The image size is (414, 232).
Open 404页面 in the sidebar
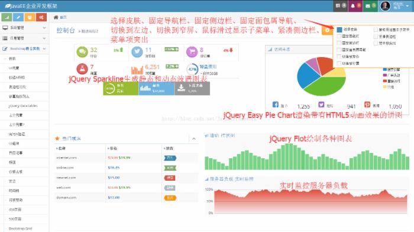click(15, 210)
